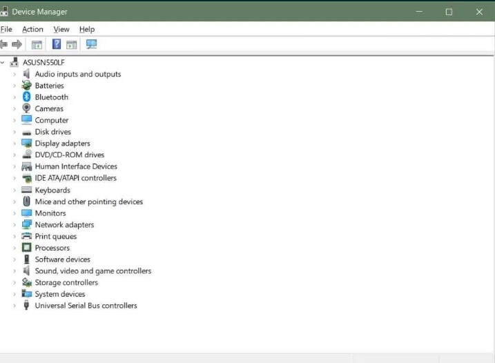Click the ASUSN550LF computer root icon
This screenshot has height=363, width=495.
coord(14,62)
